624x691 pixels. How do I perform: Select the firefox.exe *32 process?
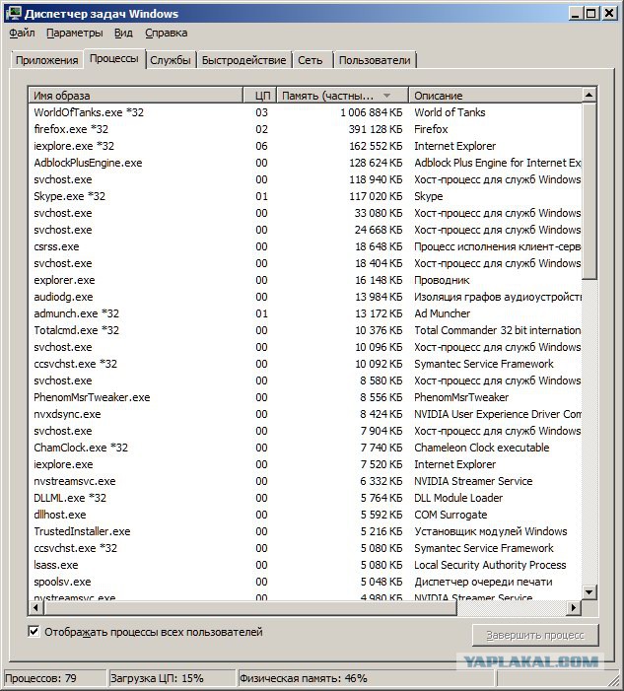click(x=305, y=129)
